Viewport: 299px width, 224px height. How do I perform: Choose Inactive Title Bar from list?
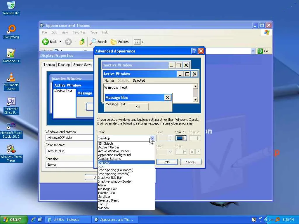pos(126,178)
